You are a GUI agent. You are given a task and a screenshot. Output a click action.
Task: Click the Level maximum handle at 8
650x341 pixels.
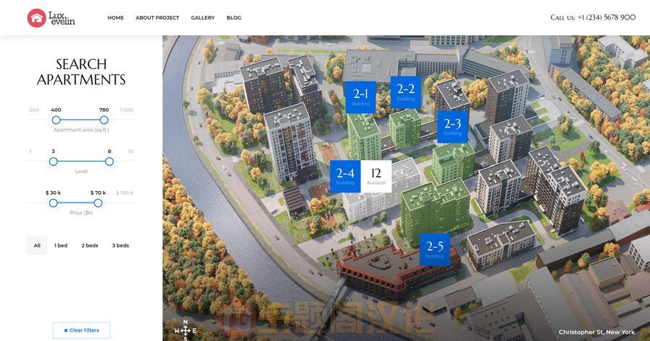coord(110,161)
